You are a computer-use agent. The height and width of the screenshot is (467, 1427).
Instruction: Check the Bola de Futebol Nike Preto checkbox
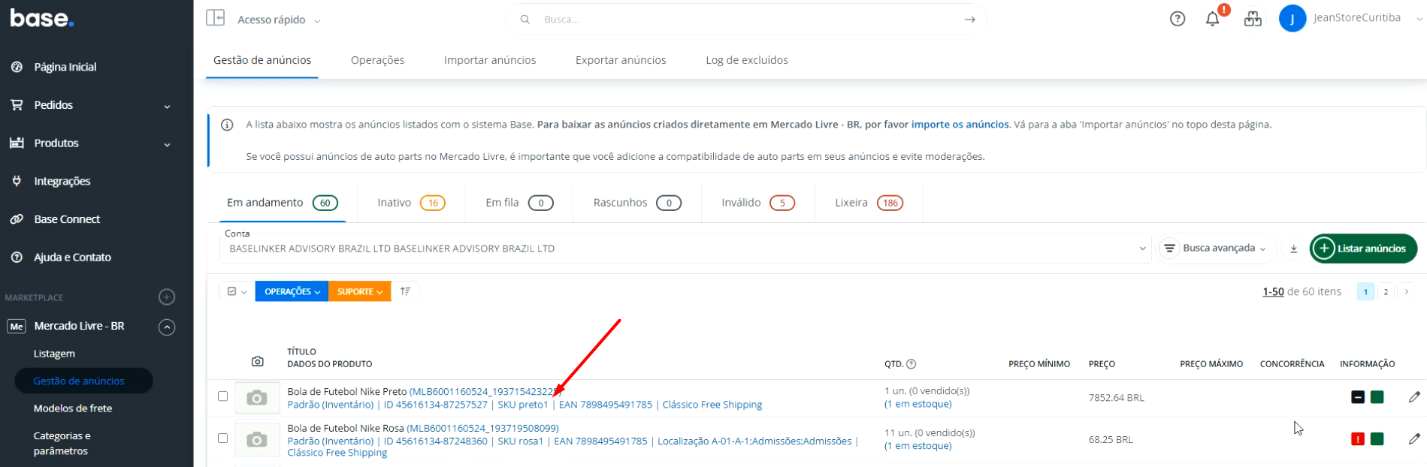pyautogui.click(x=222, y=396)
